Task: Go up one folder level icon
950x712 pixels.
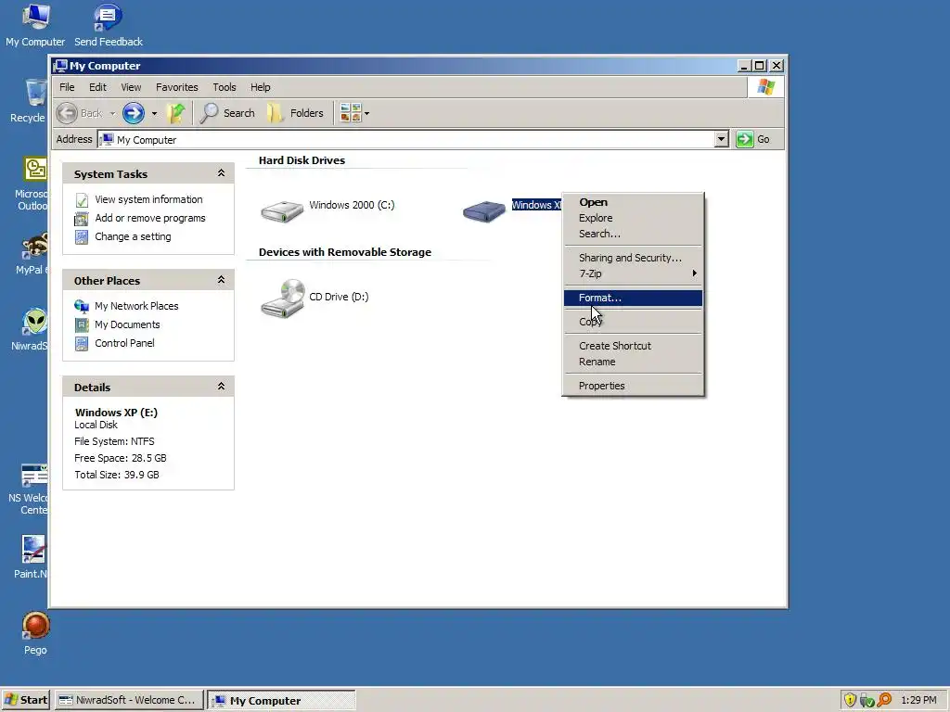Action: click(x=176, y=113)
